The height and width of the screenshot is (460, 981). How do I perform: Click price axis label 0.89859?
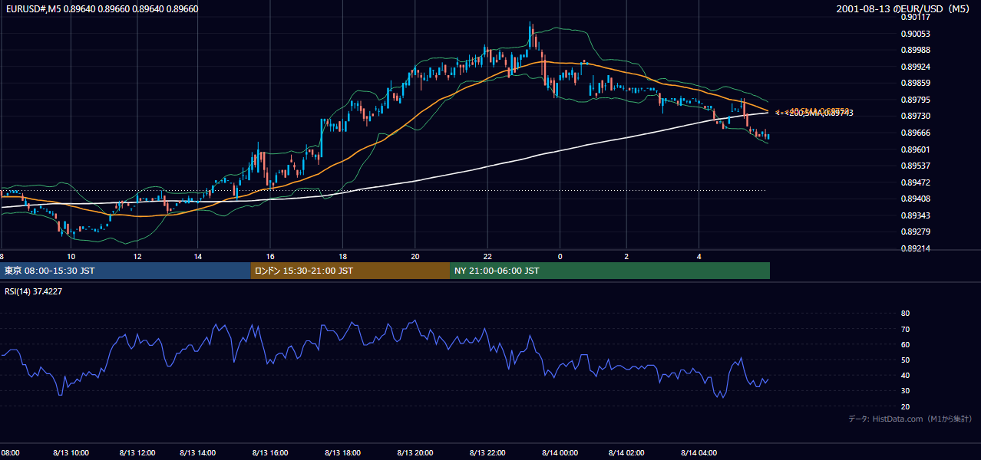point(916,83)
